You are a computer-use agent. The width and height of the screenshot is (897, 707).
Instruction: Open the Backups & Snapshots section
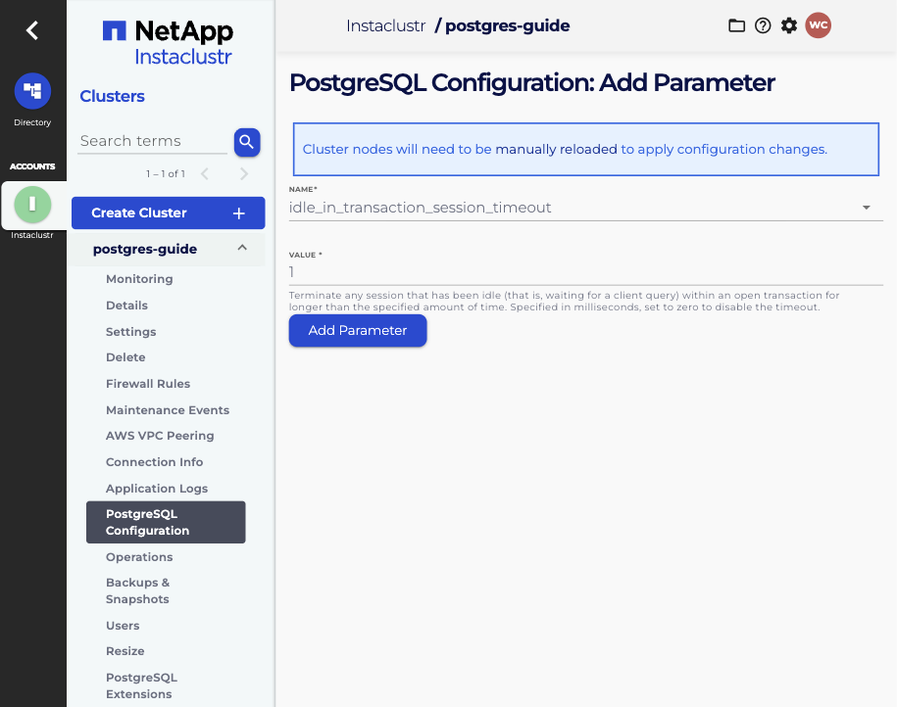(137, 590)
